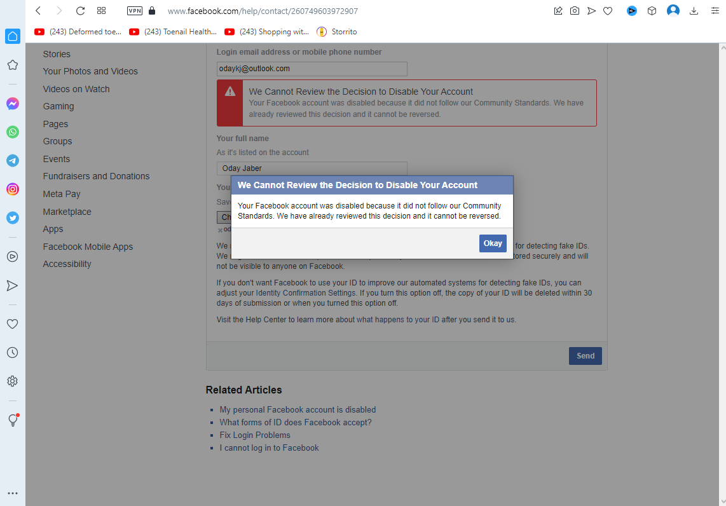This screenshot has height=506, width=726.
Task: Open Telegram from the sidebar
Action: click(12, 161)
